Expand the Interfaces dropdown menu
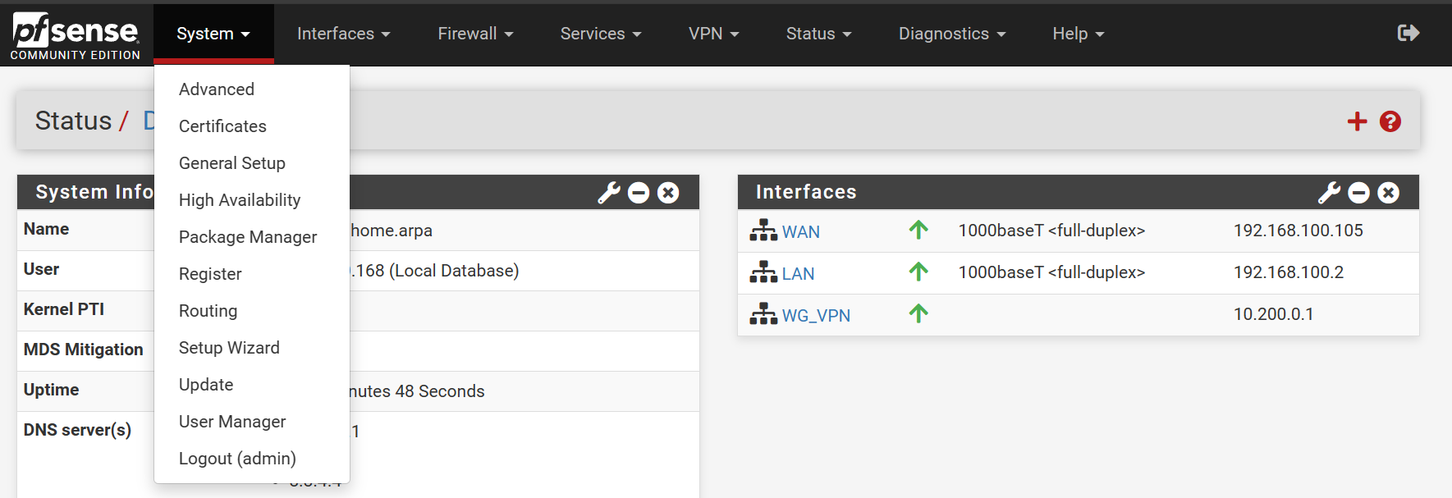1452x498 pixels. click(343, 34)
